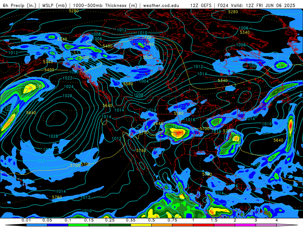Click the 4 value on precip scale
303x227 pixels.
pyautogui.click(x=277, y=220)
